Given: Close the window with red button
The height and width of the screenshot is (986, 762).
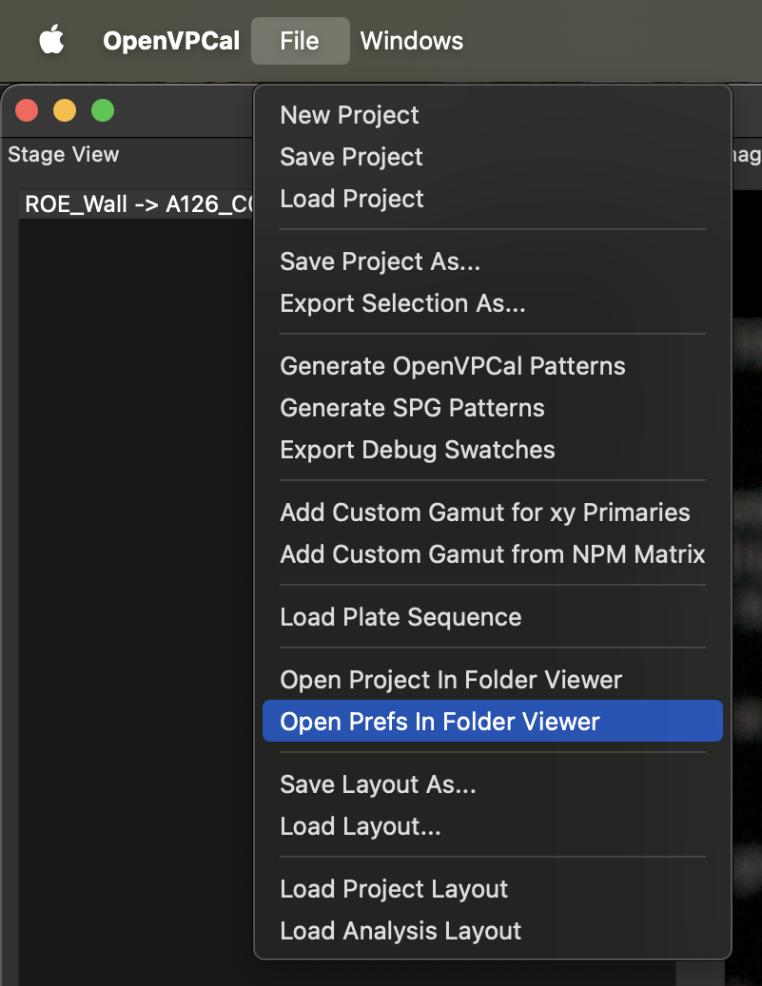Looking at the screenshot, I should (x=27, y=110).
